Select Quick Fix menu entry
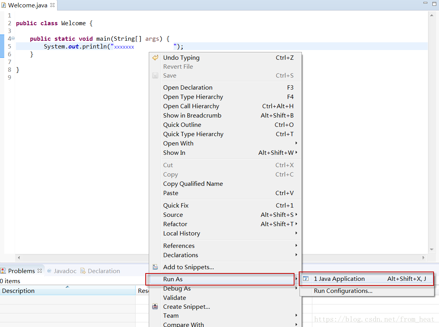The height and width of the screenshot is (327, 439). (226, 206)
